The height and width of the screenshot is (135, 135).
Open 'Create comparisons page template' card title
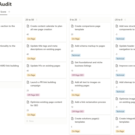pos(87,28)
